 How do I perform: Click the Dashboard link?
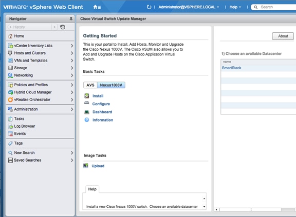pos(102,112)
